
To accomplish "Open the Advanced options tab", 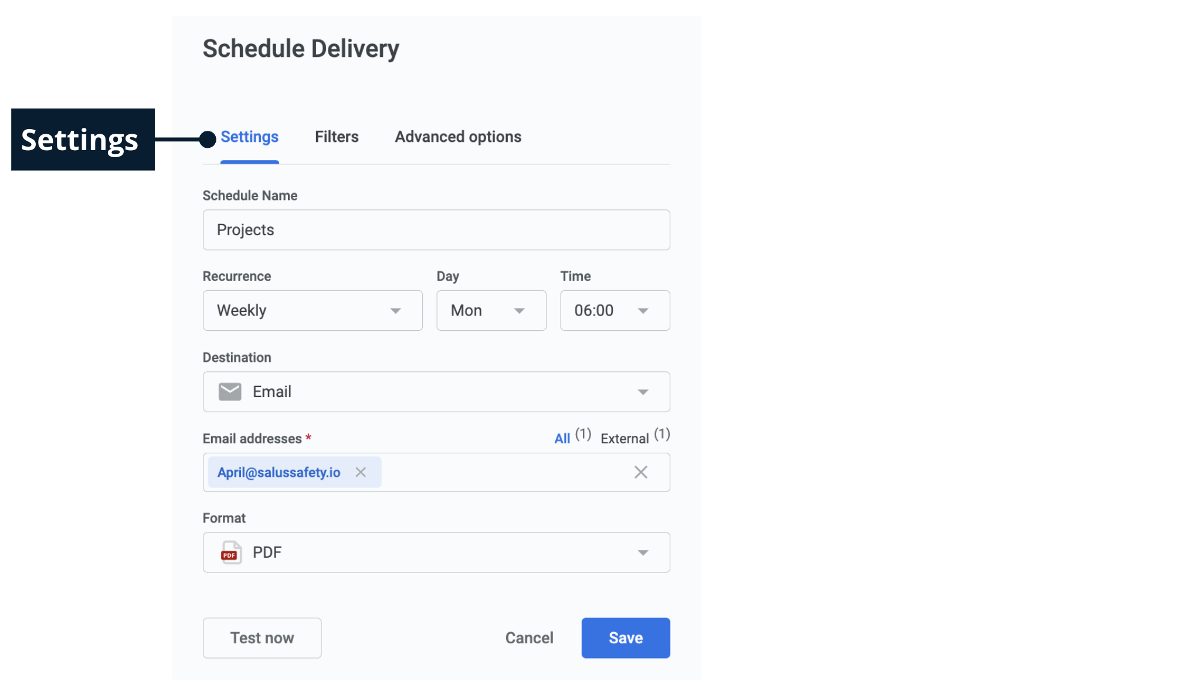I will 458,137.
